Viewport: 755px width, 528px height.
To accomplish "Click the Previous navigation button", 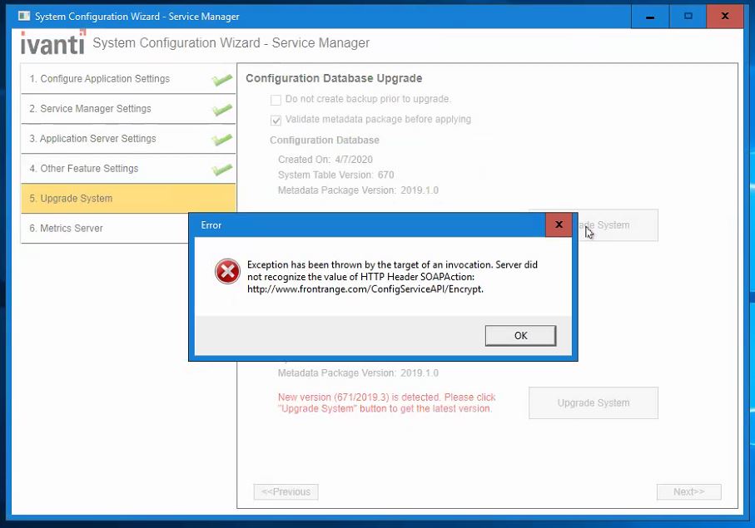I will 286,492.
